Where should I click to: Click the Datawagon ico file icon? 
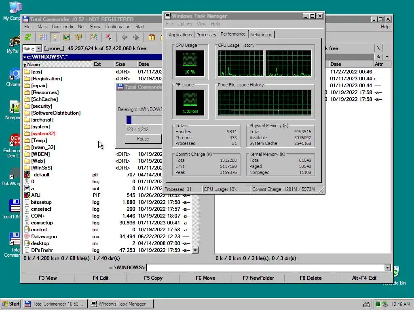click(27, 237)
